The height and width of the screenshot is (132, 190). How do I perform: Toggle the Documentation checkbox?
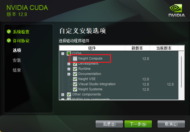[x=75, y=74]
